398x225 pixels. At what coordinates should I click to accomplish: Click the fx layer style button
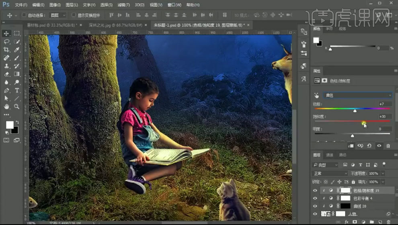pos(346,222)
